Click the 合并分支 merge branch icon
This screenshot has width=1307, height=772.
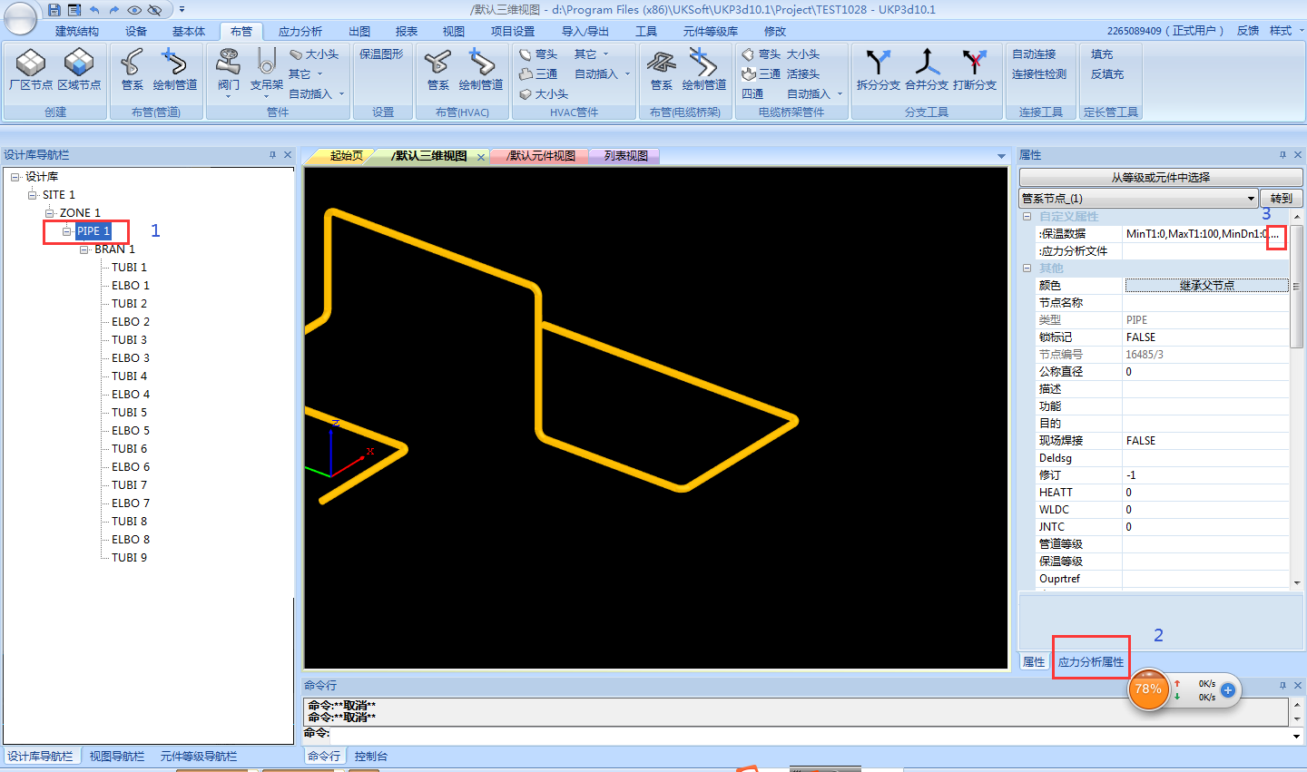[926, 64]
